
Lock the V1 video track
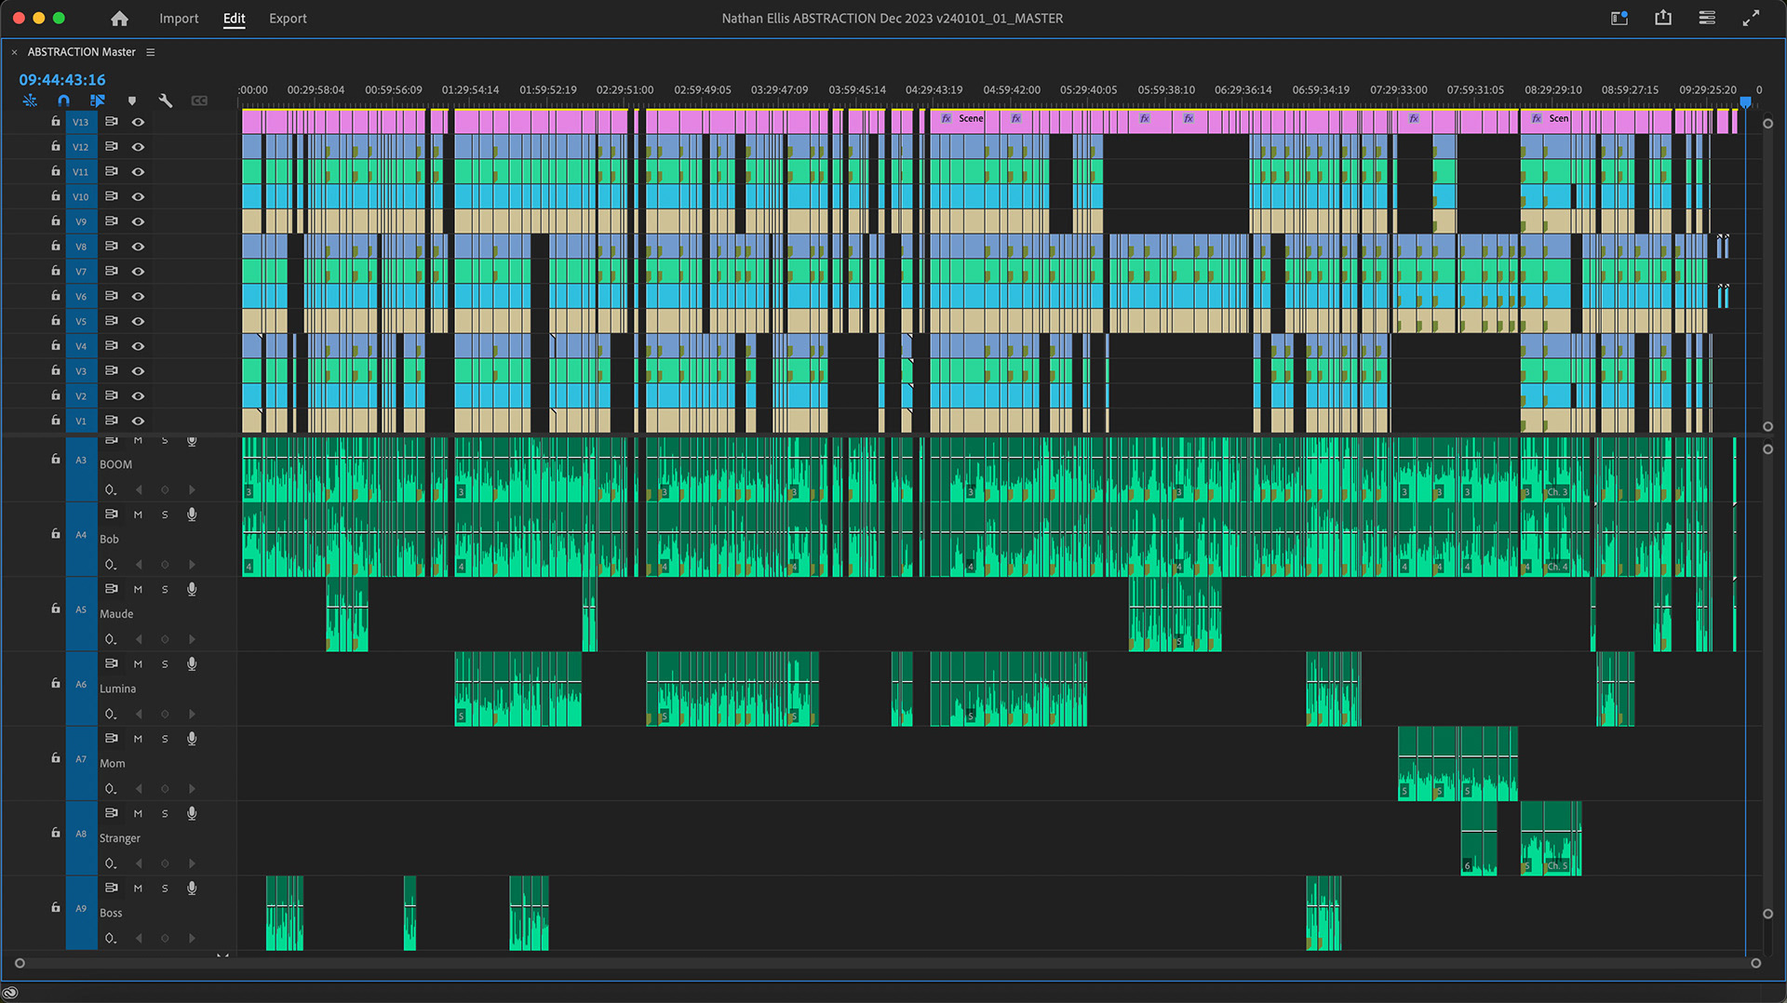click(54, 421)
